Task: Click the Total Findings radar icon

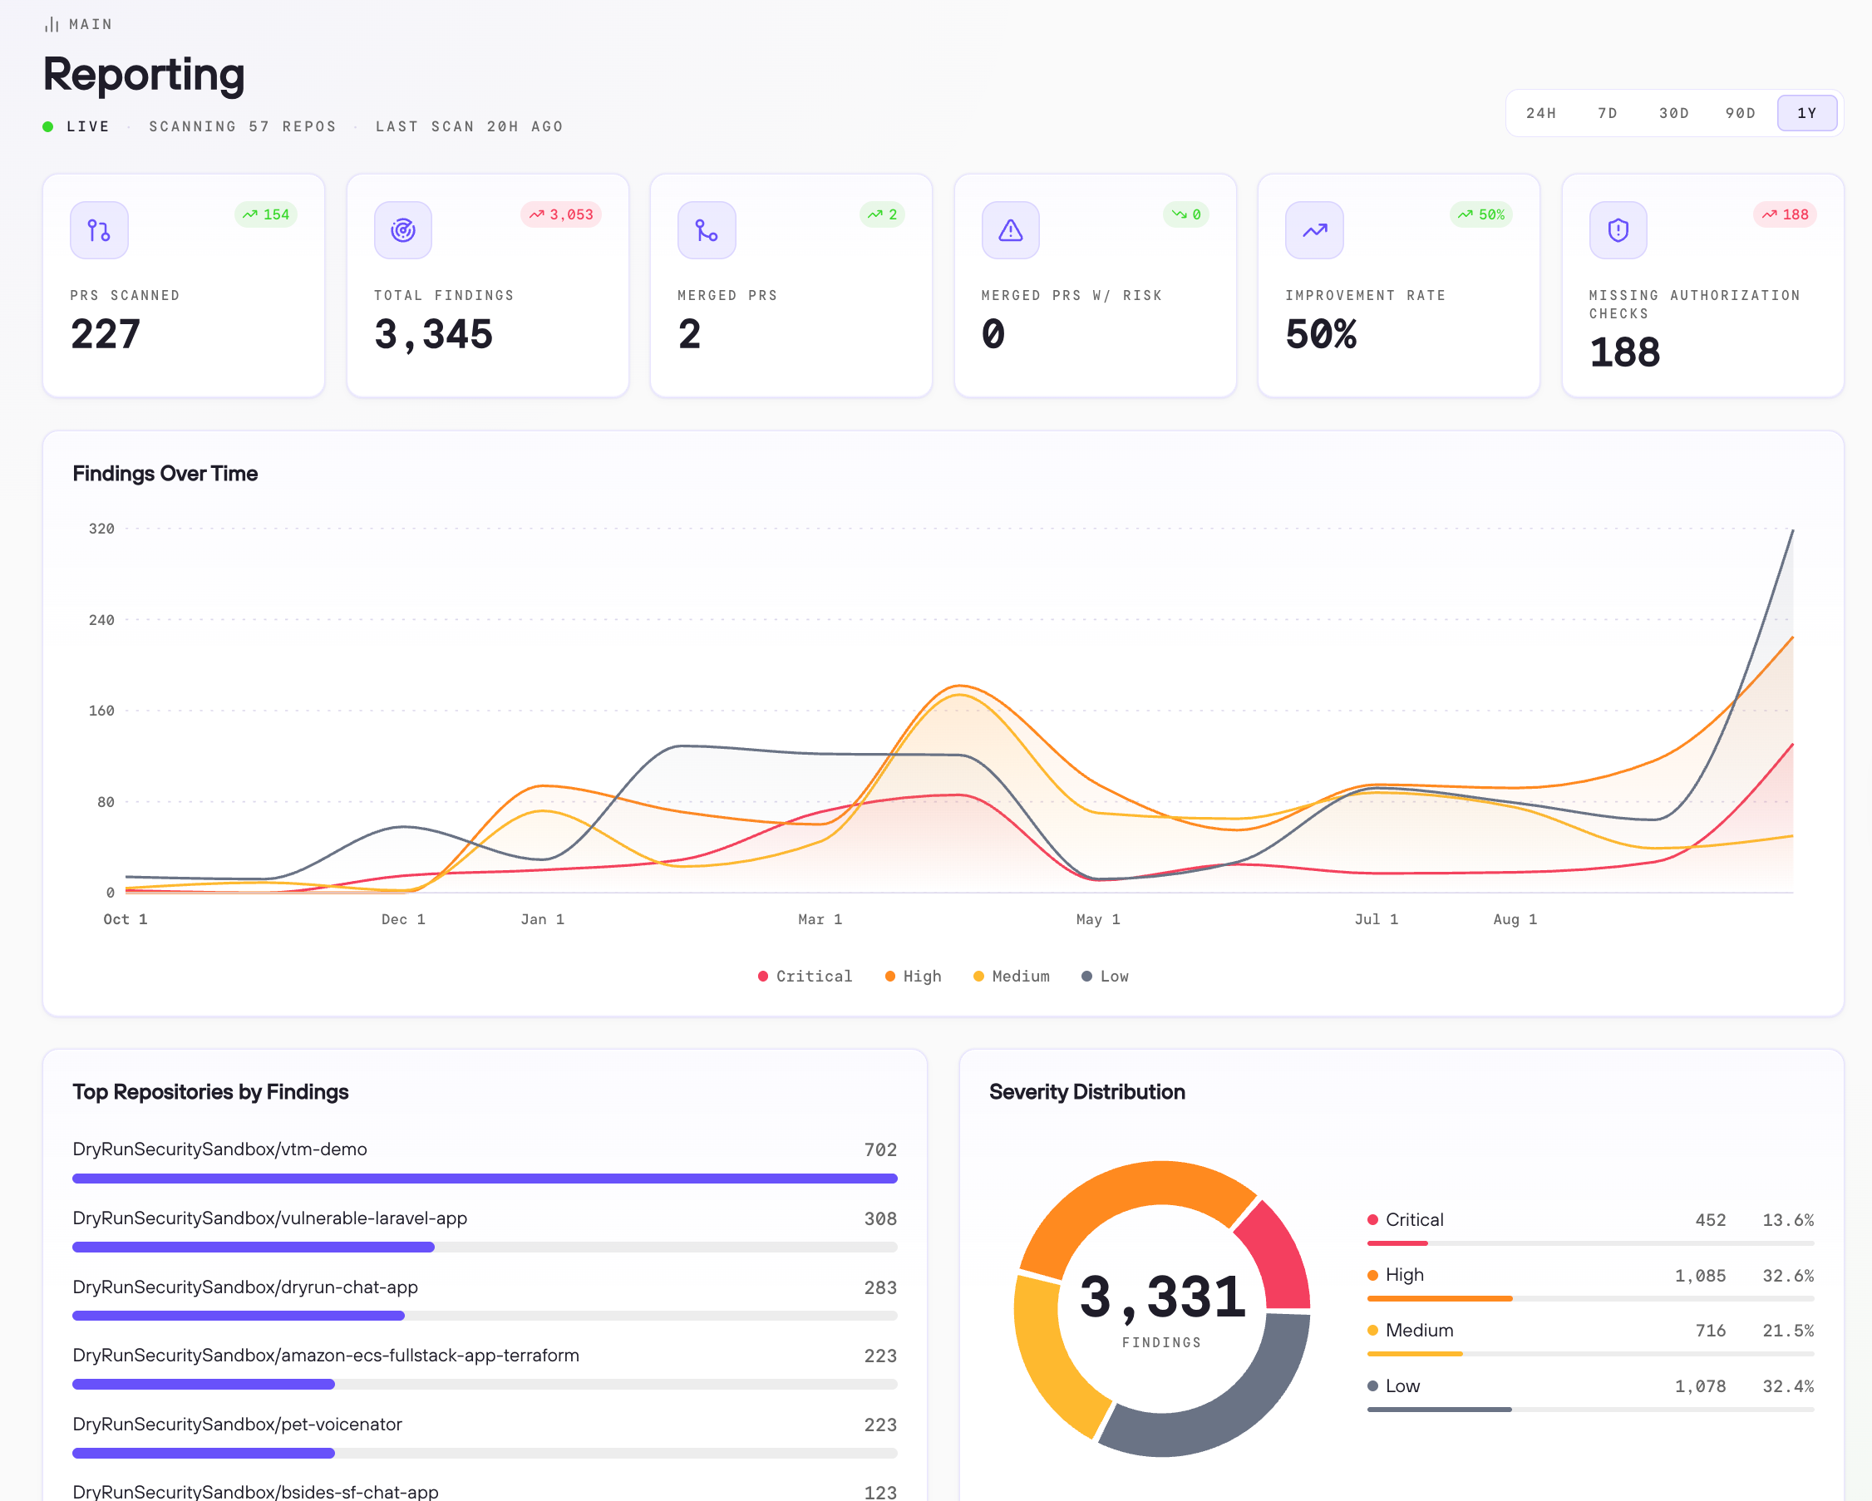Action: 403,230
